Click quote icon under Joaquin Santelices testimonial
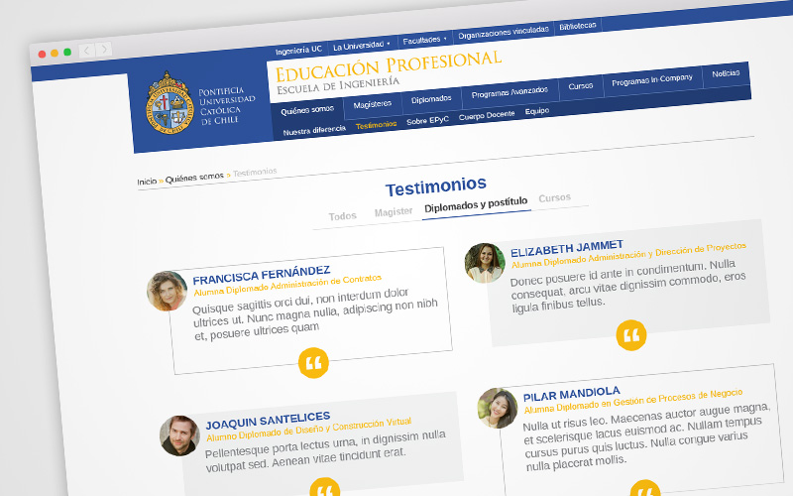 (x=325, y=488)
